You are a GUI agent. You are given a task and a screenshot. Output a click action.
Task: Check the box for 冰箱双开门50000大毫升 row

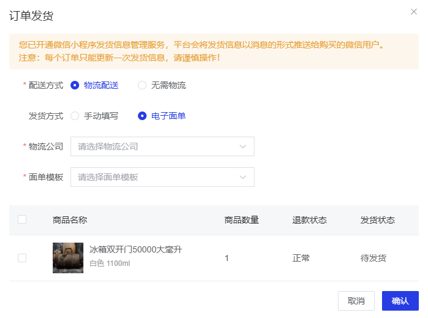pos(22,258)
